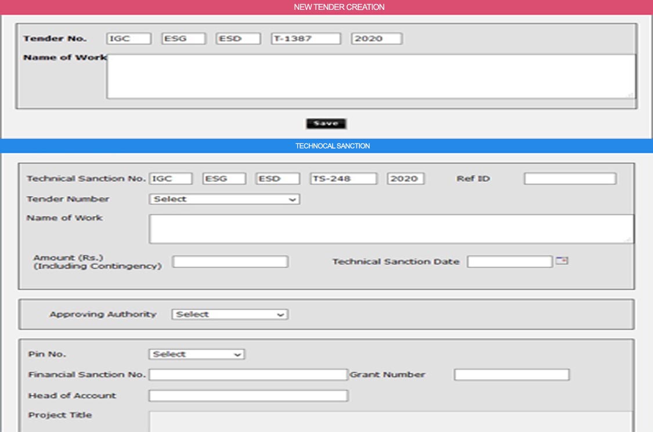
Task: Expand the Tender Number dropdown
Action: pyautogui.click(x=224, y=199)
